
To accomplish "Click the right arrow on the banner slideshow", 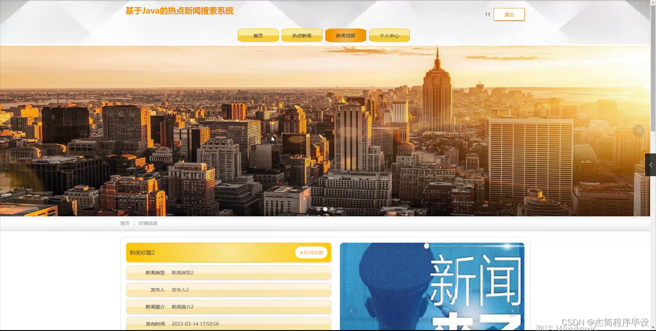I will (638, 130).
